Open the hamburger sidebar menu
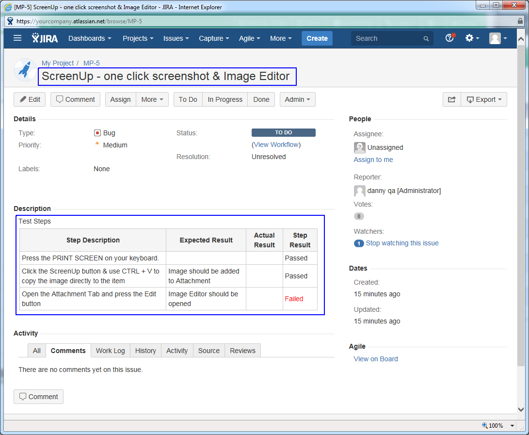The image size is (529, 435). pyautogui.click(x=17, y=38)
